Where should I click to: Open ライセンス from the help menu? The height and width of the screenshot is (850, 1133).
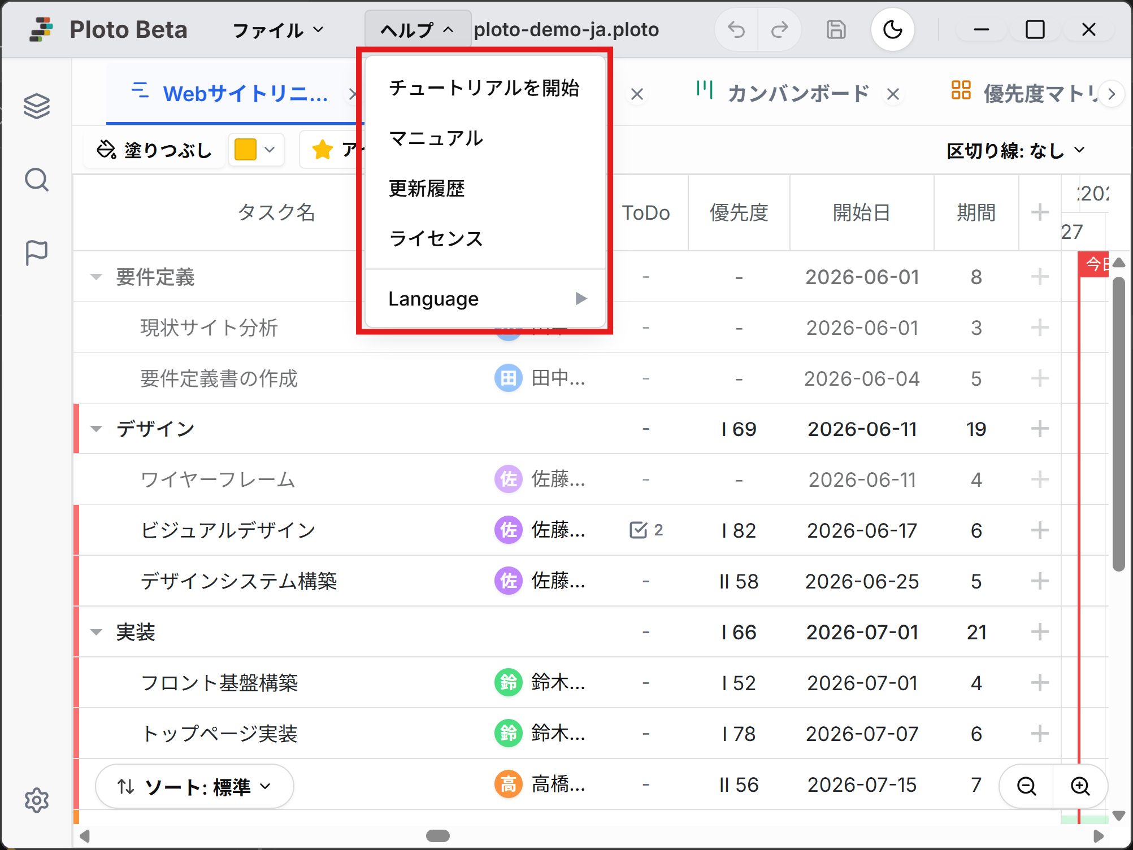tap(485, 238)
